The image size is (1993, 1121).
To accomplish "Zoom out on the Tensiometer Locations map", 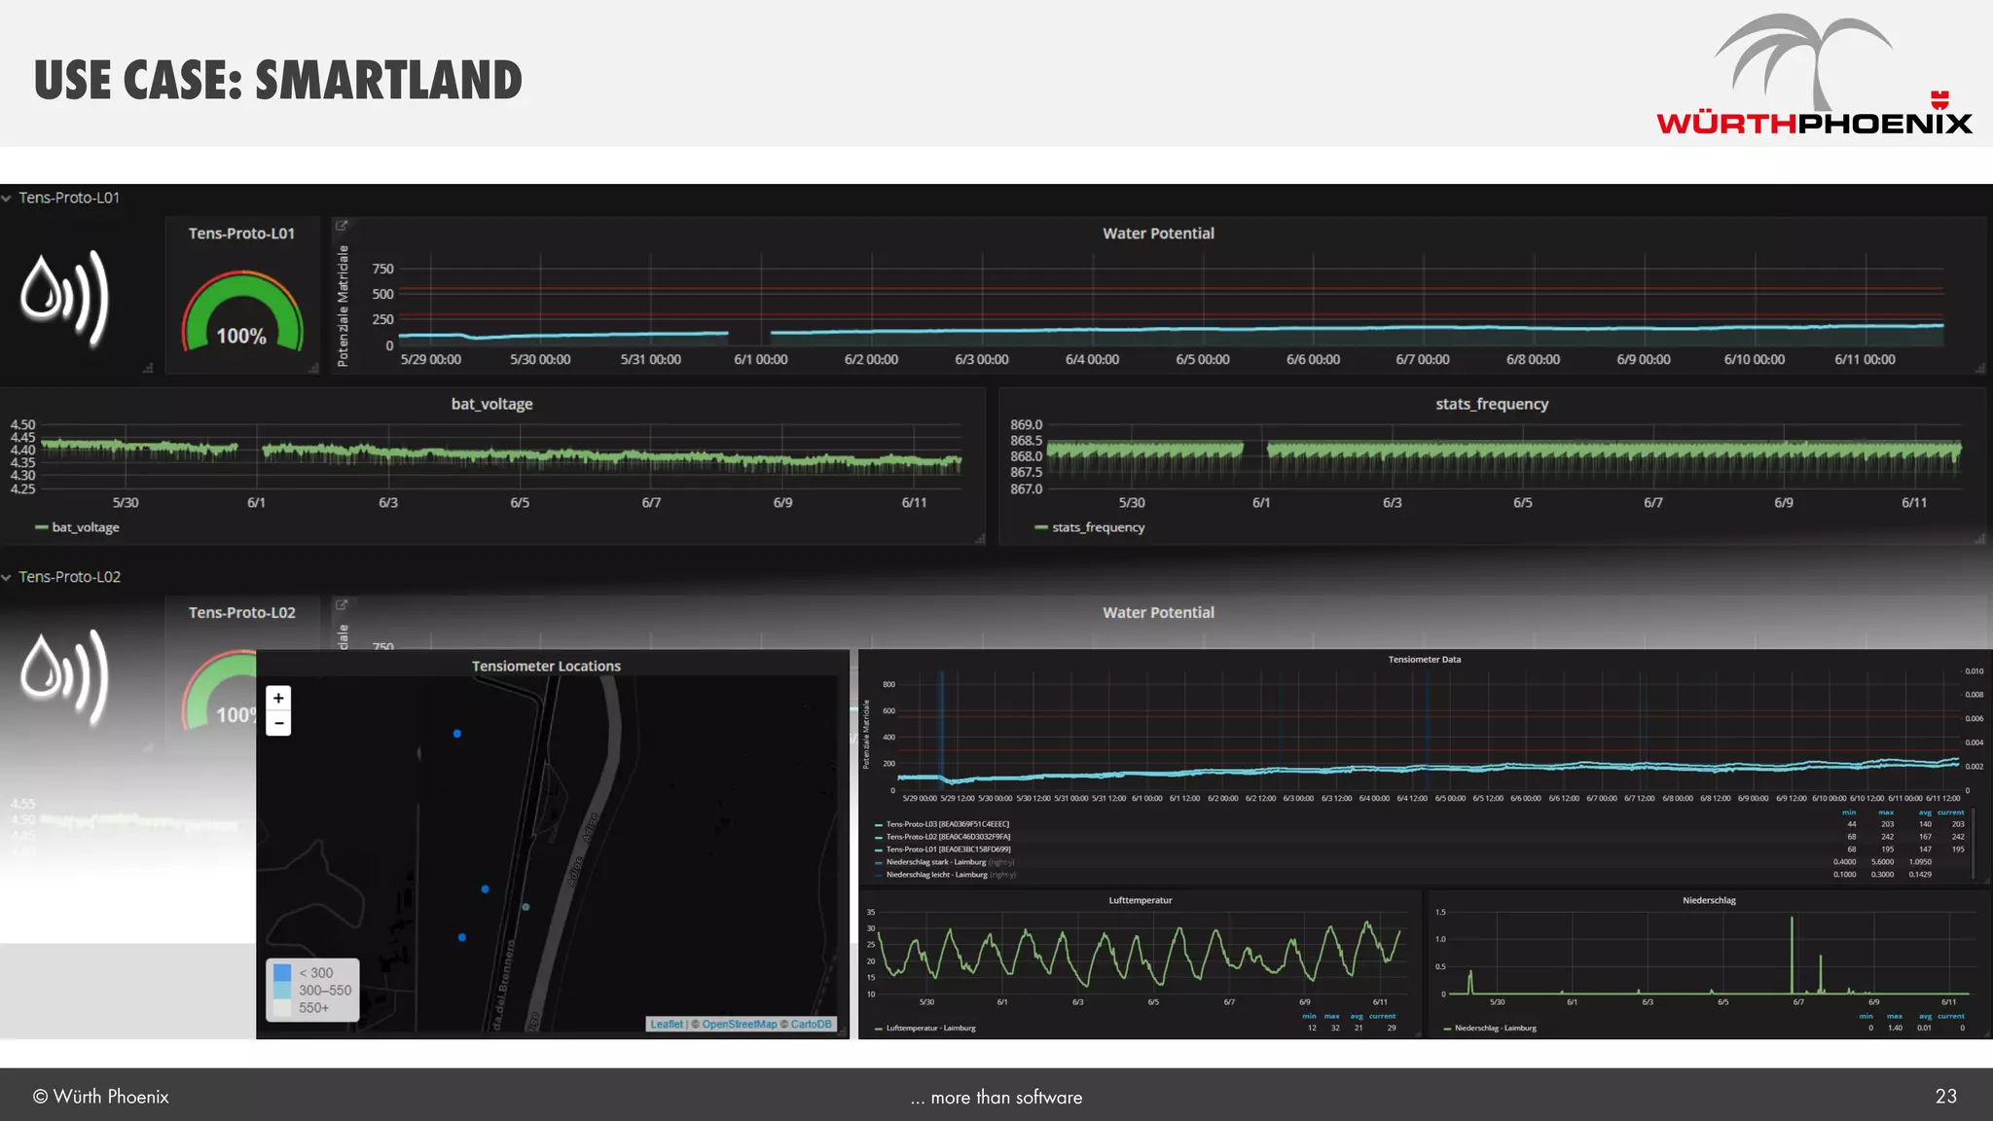I will coord(278,723).
